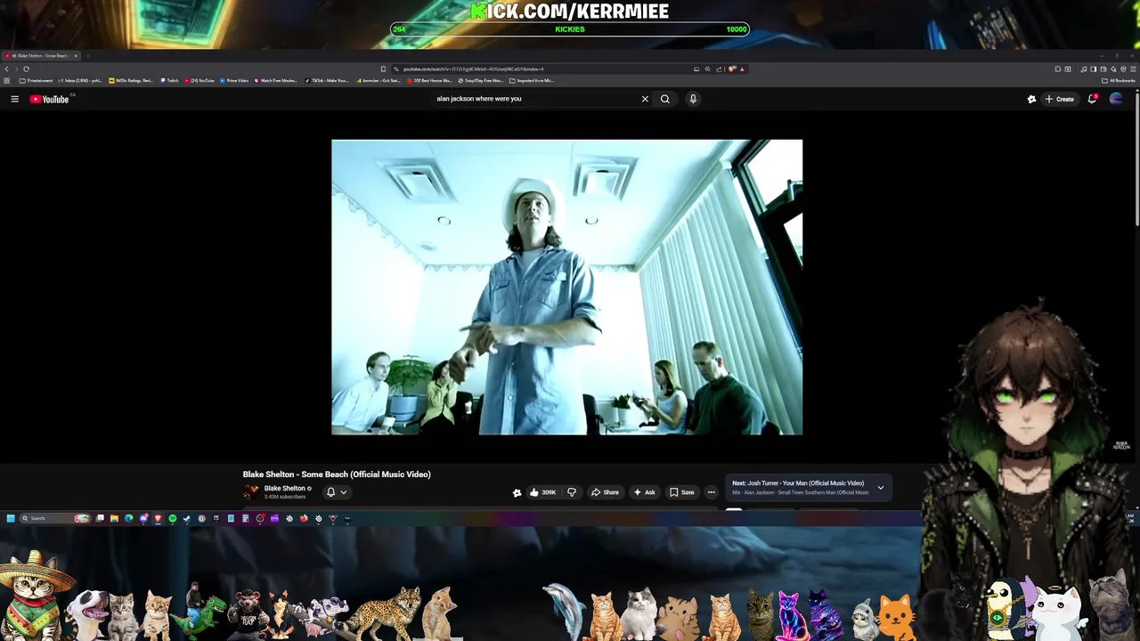Close the Blake Shelton browser tab
1140x641 pixels.
(x=76, y=55)
